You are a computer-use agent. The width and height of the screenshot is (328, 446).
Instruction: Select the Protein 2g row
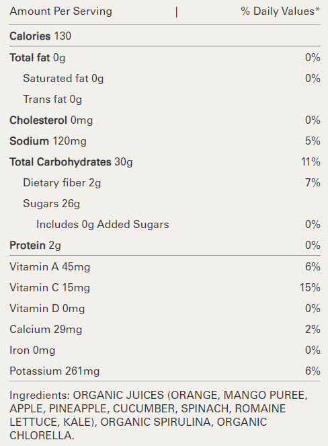click(165, 245)
